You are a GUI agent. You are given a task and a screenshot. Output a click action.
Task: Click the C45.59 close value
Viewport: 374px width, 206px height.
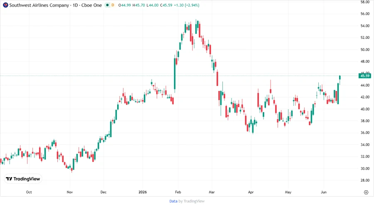tap(166, 5)
